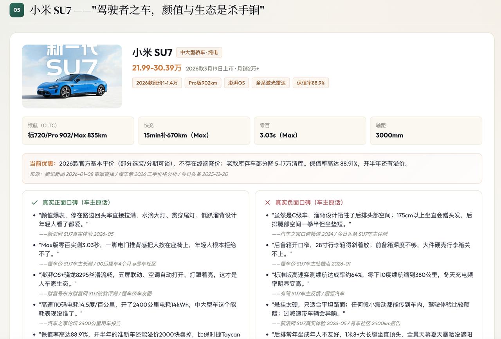
Task: Open the 零百 acceleration card
Action: click(x=310, y=131)
